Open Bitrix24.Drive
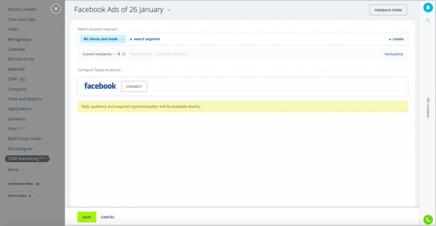This screenshot has height=226, width=436. pos(21,59)
